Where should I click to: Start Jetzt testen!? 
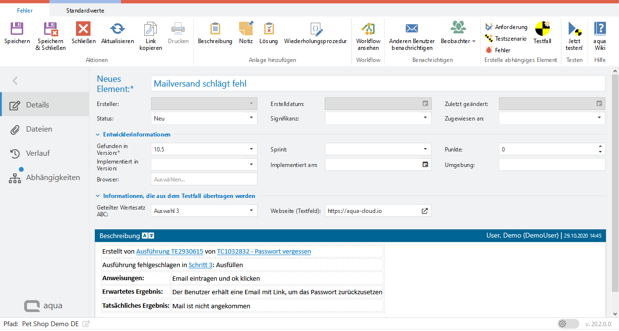click(574, 30)
